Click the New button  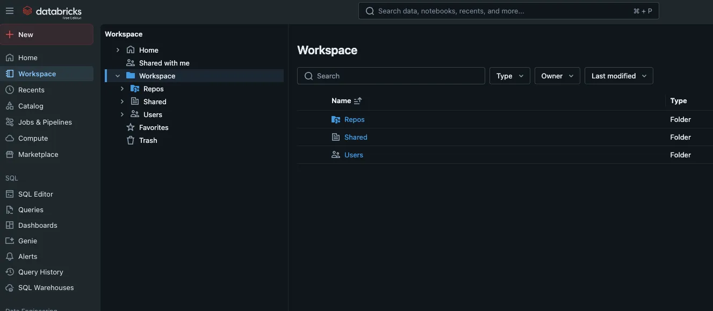pyautogui.click(x=24, y=34)
